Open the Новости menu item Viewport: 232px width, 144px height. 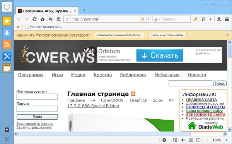[x=197, y=75]
